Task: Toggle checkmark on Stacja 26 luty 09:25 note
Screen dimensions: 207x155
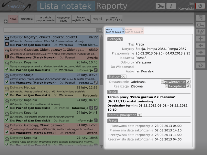Action: 7,82
